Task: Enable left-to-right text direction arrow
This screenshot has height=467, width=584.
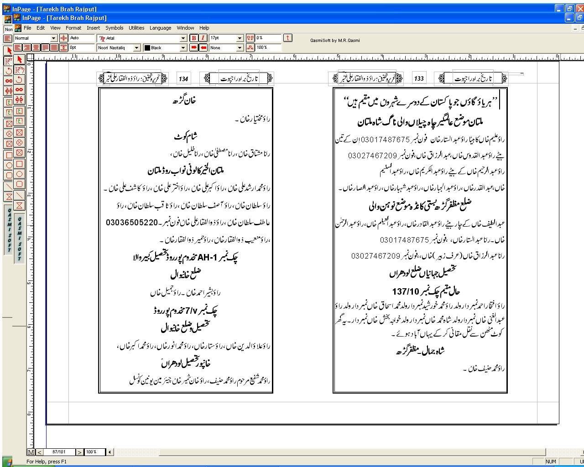Action: click(194, 47)
